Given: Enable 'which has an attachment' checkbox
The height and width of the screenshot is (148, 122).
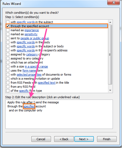Looking at the screenshot, I should pyautogui.click(x=8, y=62).
